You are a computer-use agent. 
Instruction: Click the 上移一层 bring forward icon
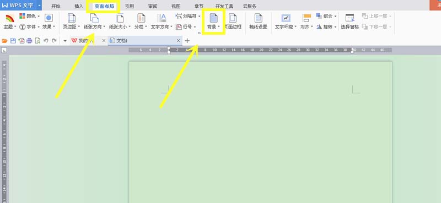pos(365,16)
